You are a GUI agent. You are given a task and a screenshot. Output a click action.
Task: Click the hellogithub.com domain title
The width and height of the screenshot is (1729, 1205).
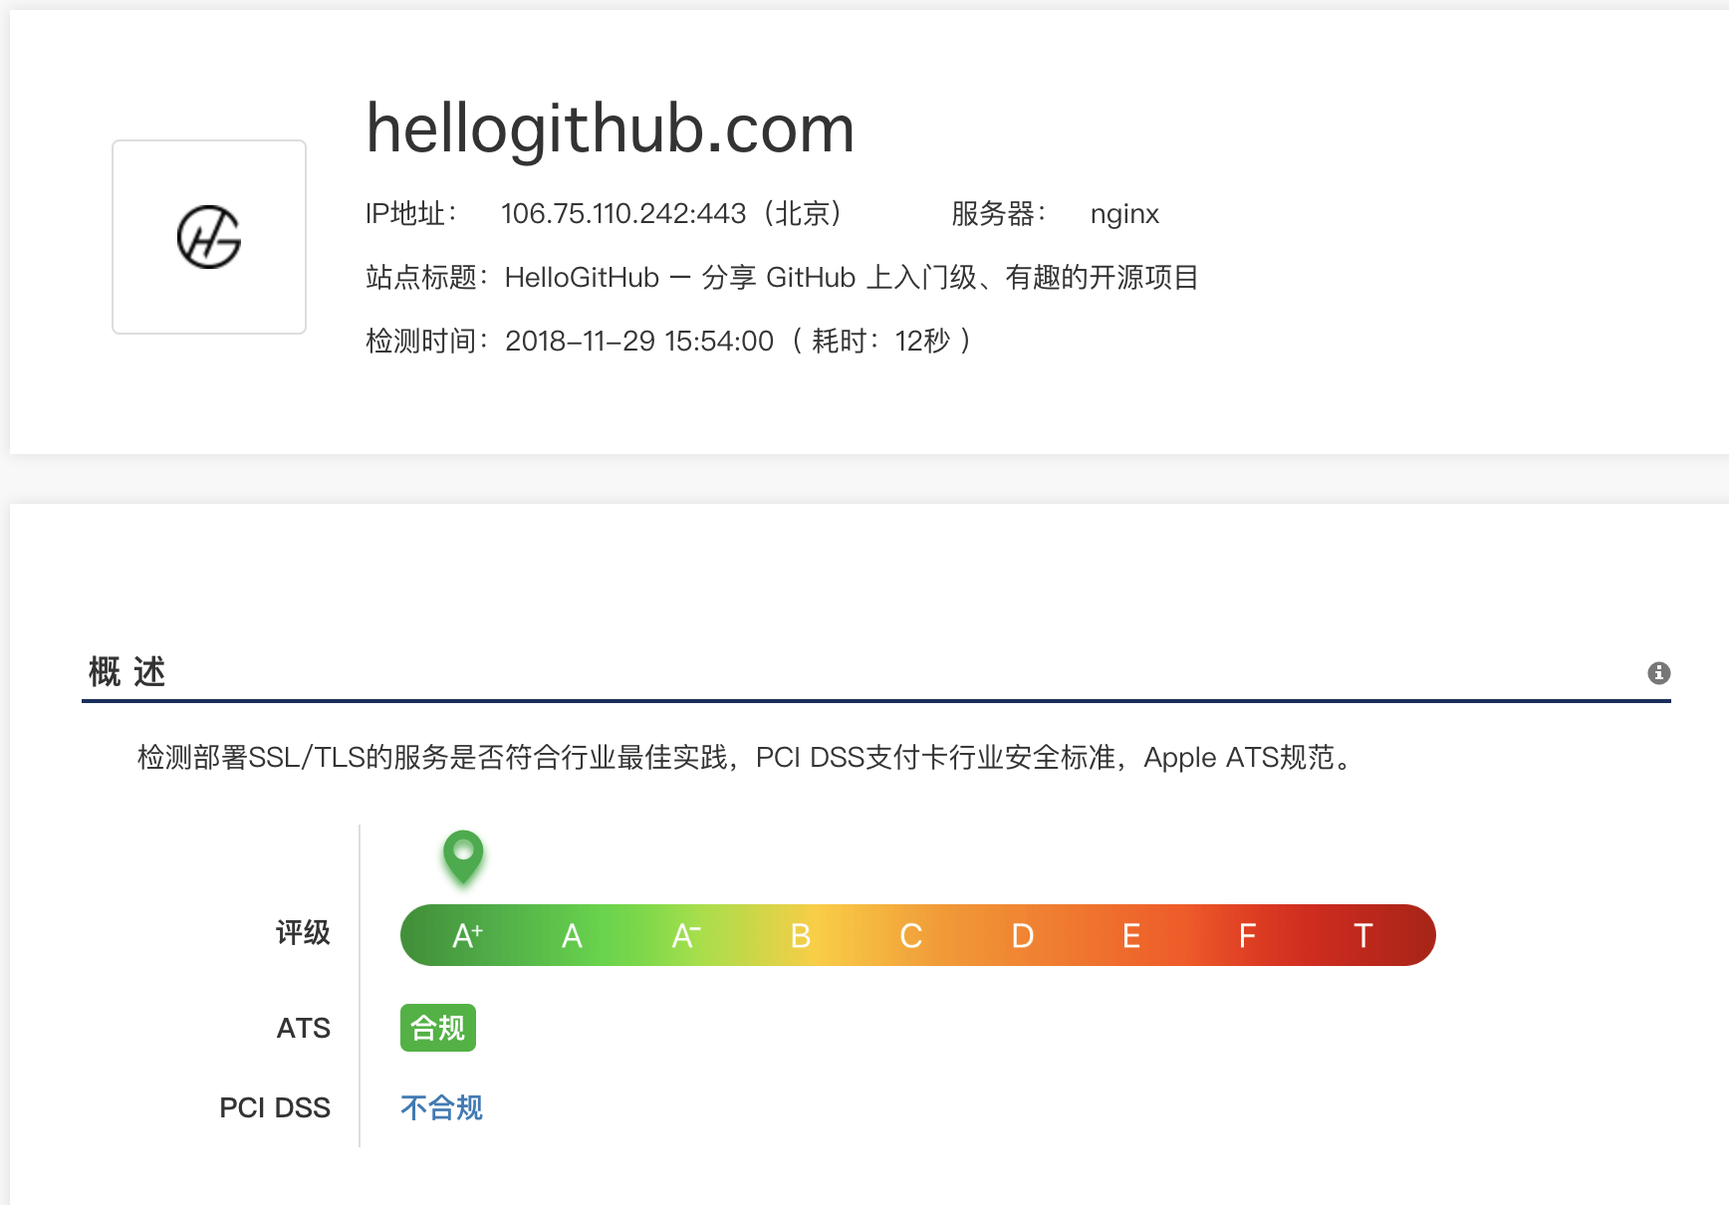pyautogui.click(x=611, y=129)
